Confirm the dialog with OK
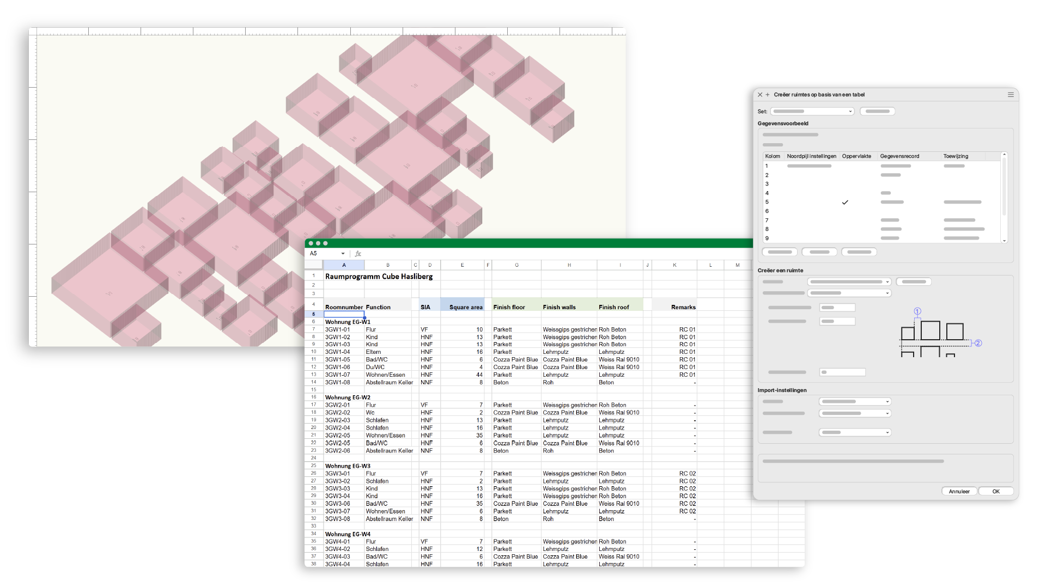 tap(995, 491)
